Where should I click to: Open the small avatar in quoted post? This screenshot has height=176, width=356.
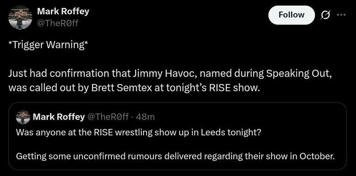click(23, 117)
